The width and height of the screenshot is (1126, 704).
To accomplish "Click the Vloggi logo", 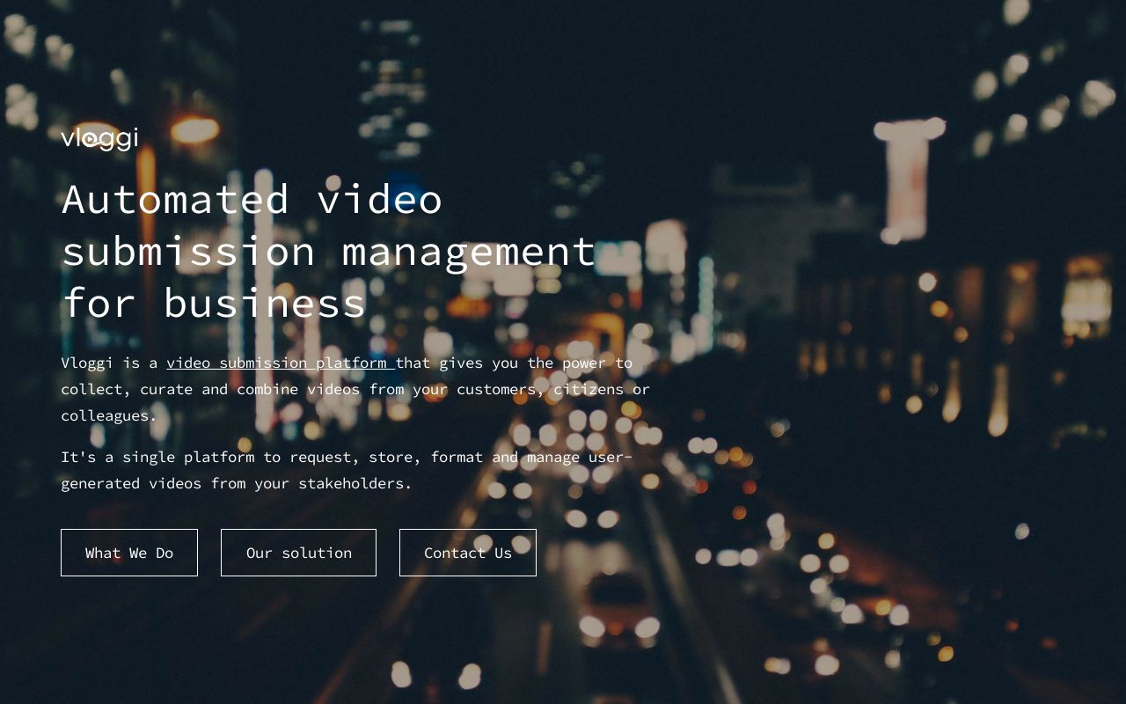I will pyautogui.click(x=99, y=138).
